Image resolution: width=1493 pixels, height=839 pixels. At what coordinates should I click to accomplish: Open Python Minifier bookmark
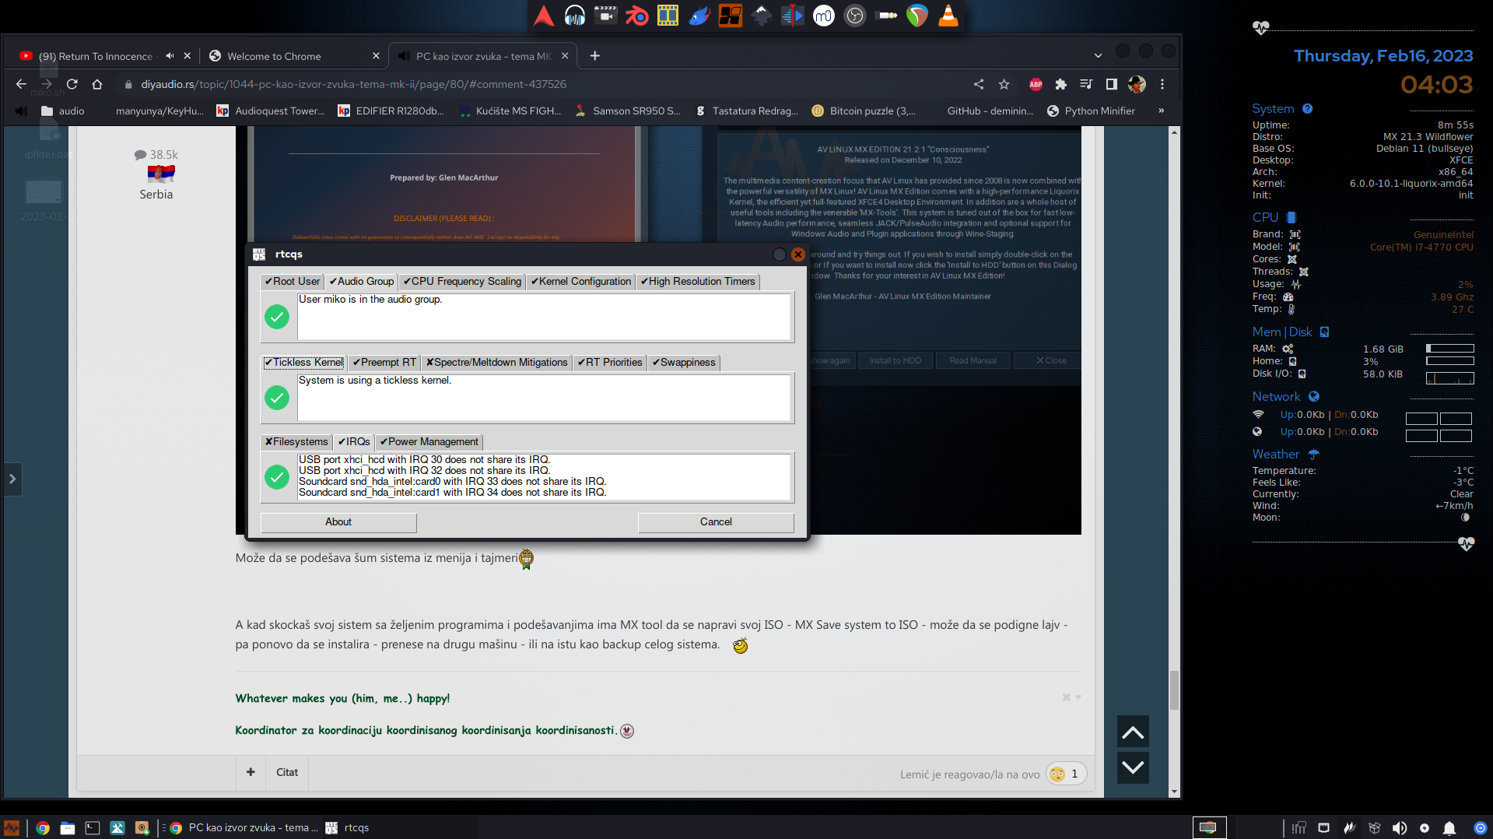click(x=1091, y=111)
